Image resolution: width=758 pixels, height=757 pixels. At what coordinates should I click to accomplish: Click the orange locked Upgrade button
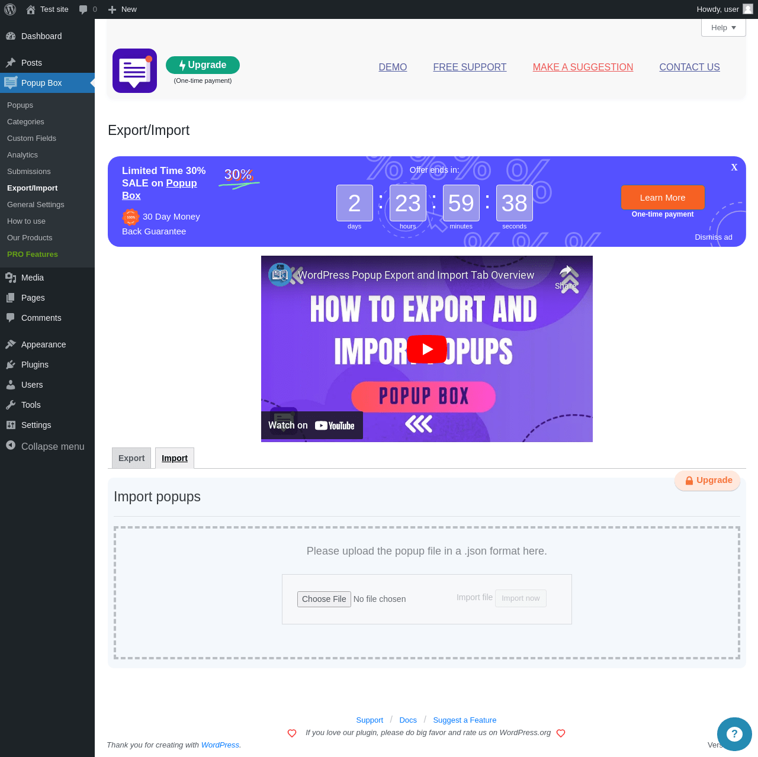click(708, 481)
